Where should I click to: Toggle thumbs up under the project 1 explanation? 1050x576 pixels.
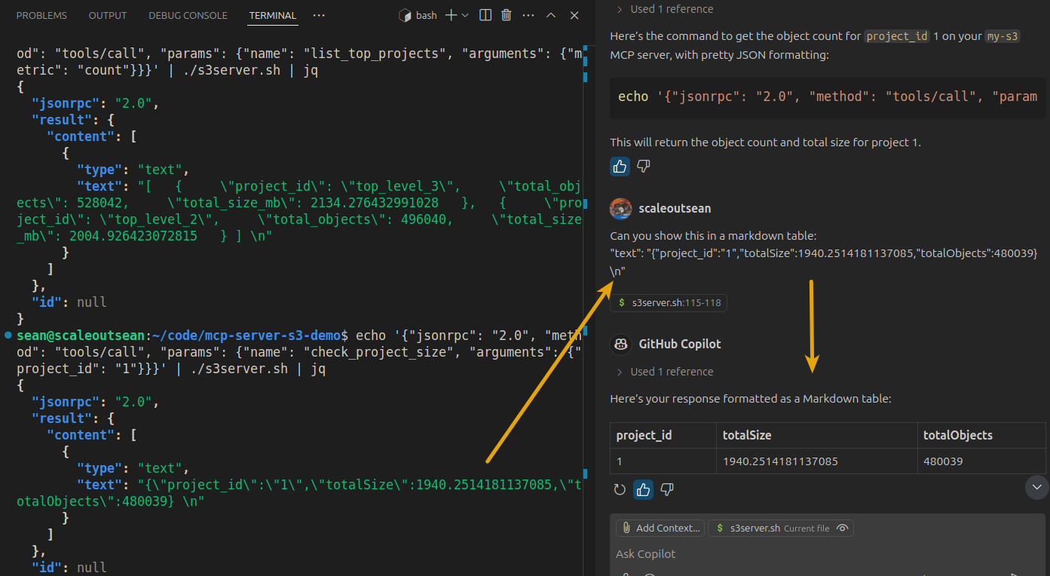tap(620, 167)
